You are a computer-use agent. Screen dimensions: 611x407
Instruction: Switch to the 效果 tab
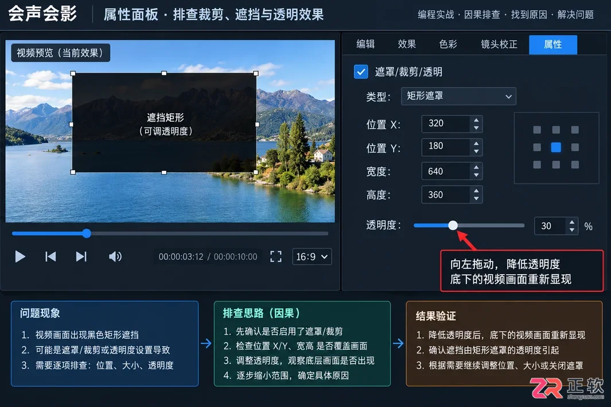pyautogui.click(x=407, y=44)
